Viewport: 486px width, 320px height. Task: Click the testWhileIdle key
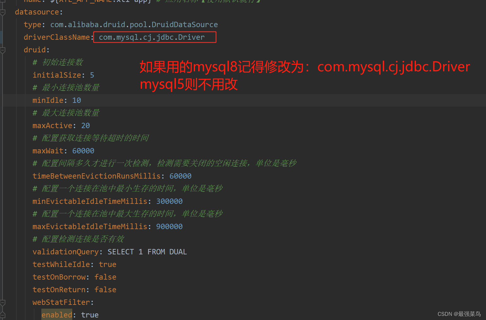[x=61, y=264]
